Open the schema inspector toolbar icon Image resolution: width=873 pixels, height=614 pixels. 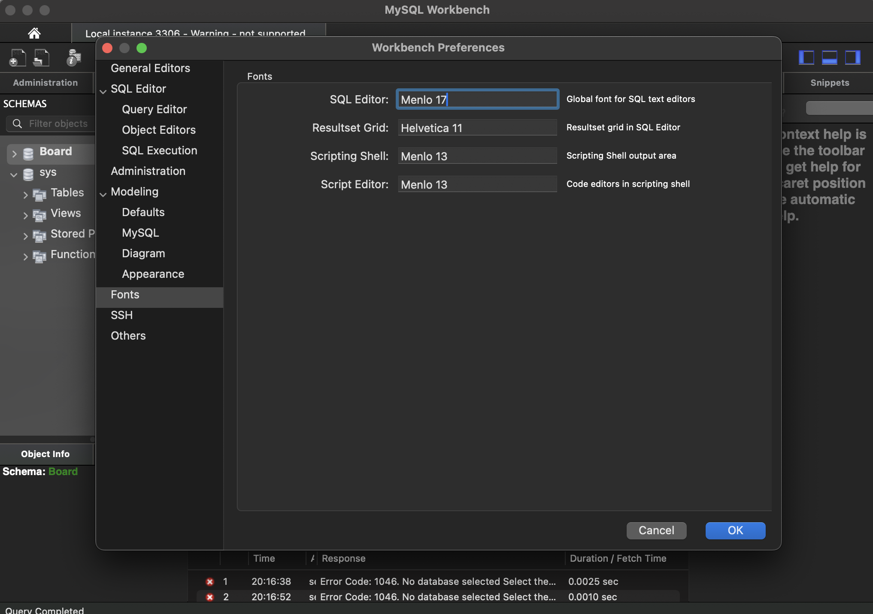point(74,57)
